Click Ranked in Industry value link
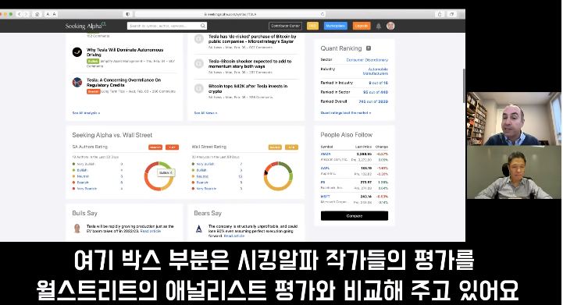Viewport: 563px width, 305px height. tap(379, 83)
